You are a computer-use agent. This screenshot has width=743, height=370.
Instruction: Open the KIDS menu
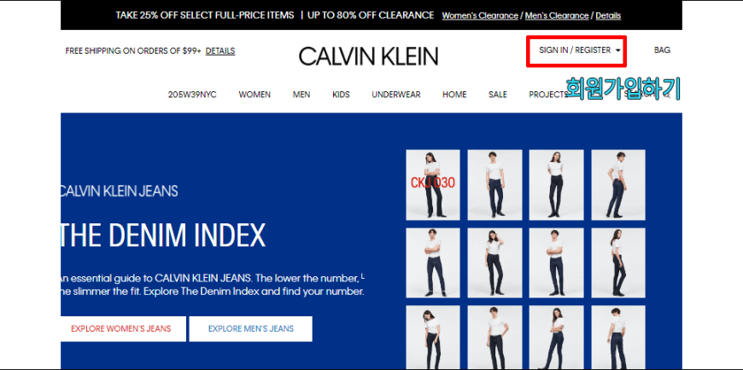[341, 95]
